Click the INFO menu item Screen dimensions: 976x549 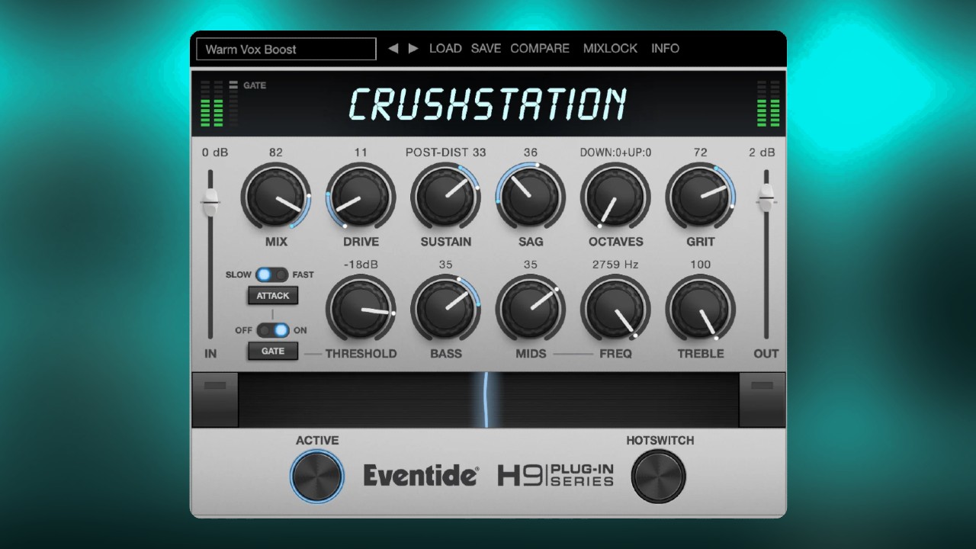click(665, 48)
